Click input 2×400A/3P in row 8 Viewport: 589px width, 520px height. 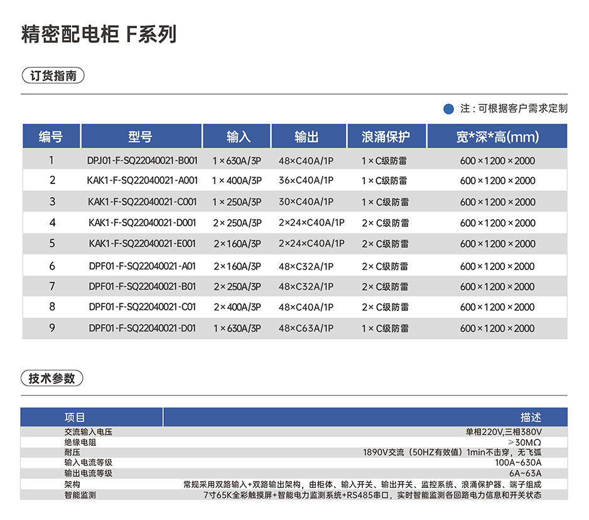point(237,307)
